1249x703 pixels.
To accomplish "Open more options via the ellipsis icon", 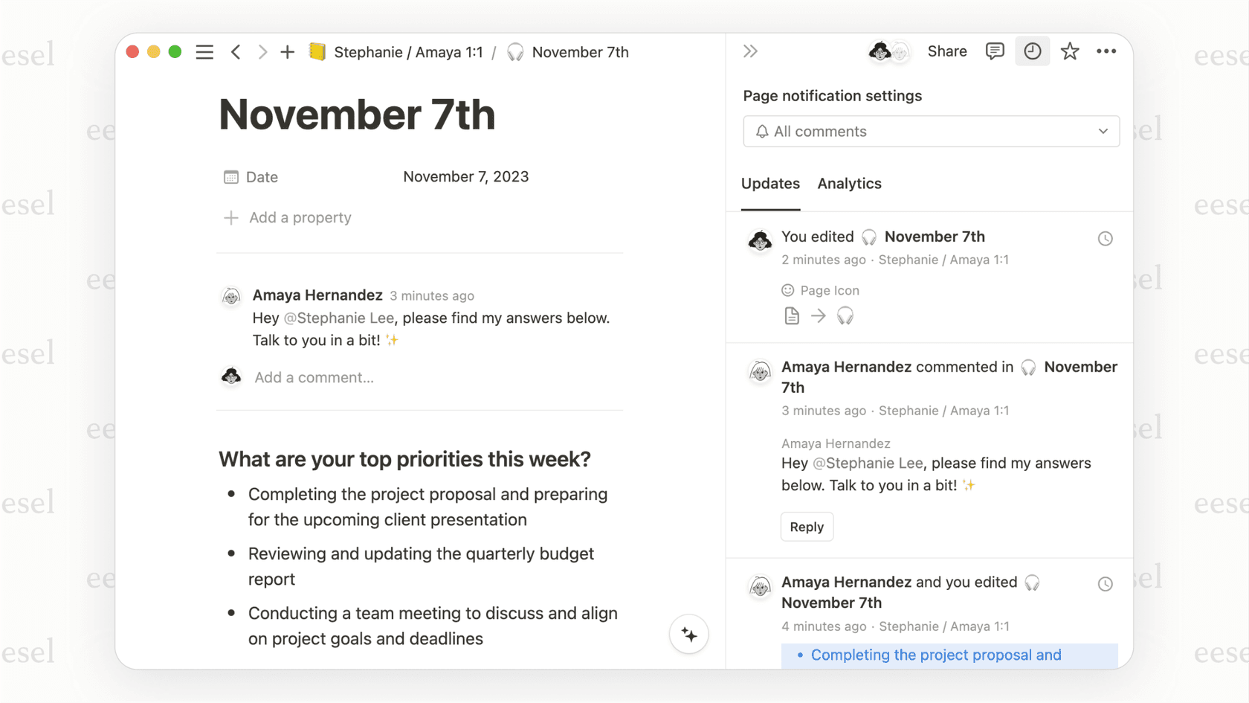I will tap(1106, 51).
